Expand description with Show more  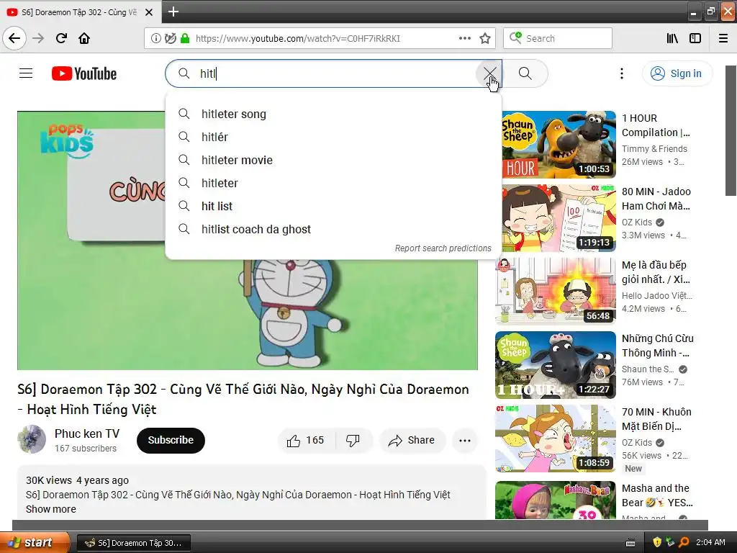(51, 509)
